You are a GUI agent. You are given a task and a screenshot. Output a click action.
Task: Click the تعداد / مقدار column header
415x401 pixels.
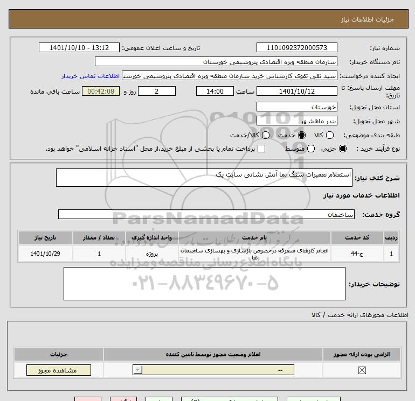[99, 237]
